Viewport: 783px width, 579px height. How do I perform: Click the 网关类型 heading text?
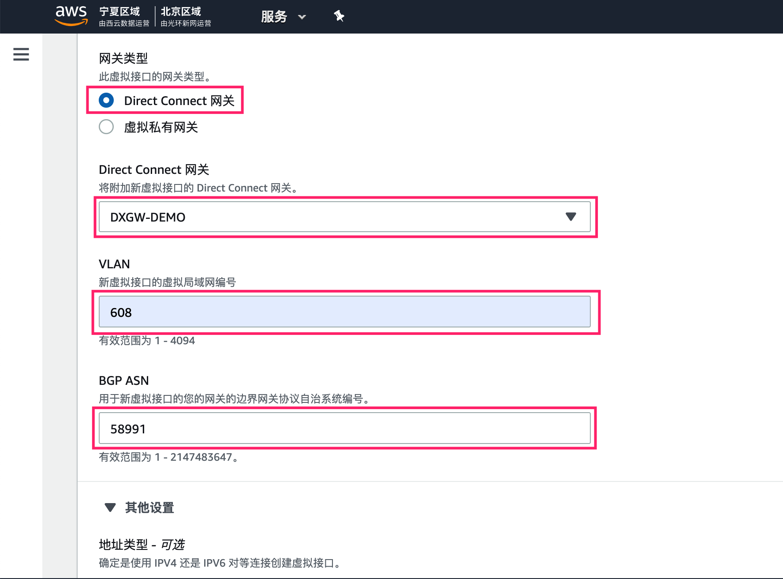coord(123,58)
